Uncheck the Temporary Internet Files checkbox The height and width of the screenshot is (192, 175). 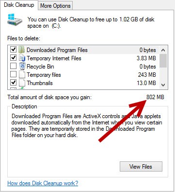click(x=14, y=58)
